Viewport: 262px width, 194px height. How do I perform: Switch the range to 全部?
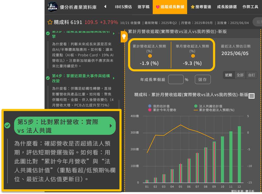240,75
